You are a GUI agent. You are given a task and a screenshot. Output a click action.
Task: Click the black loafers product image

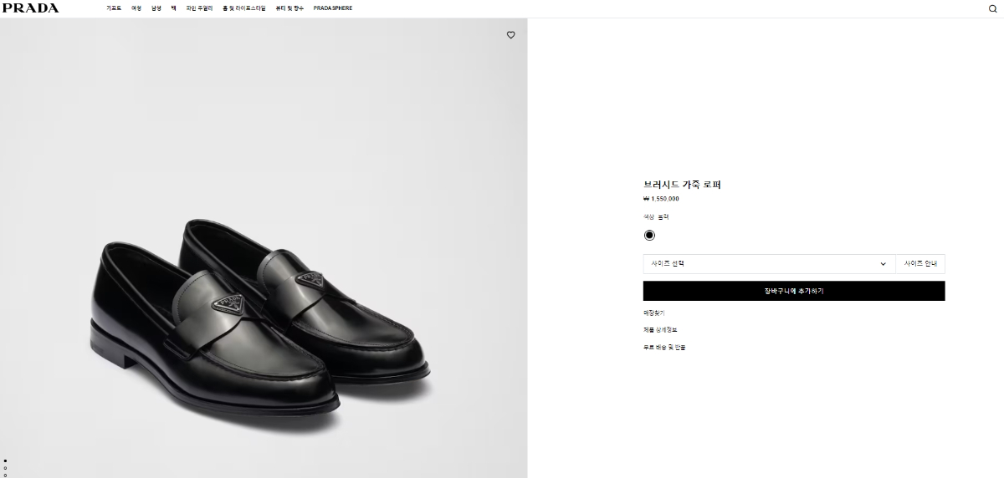click(x=259, y=318)
